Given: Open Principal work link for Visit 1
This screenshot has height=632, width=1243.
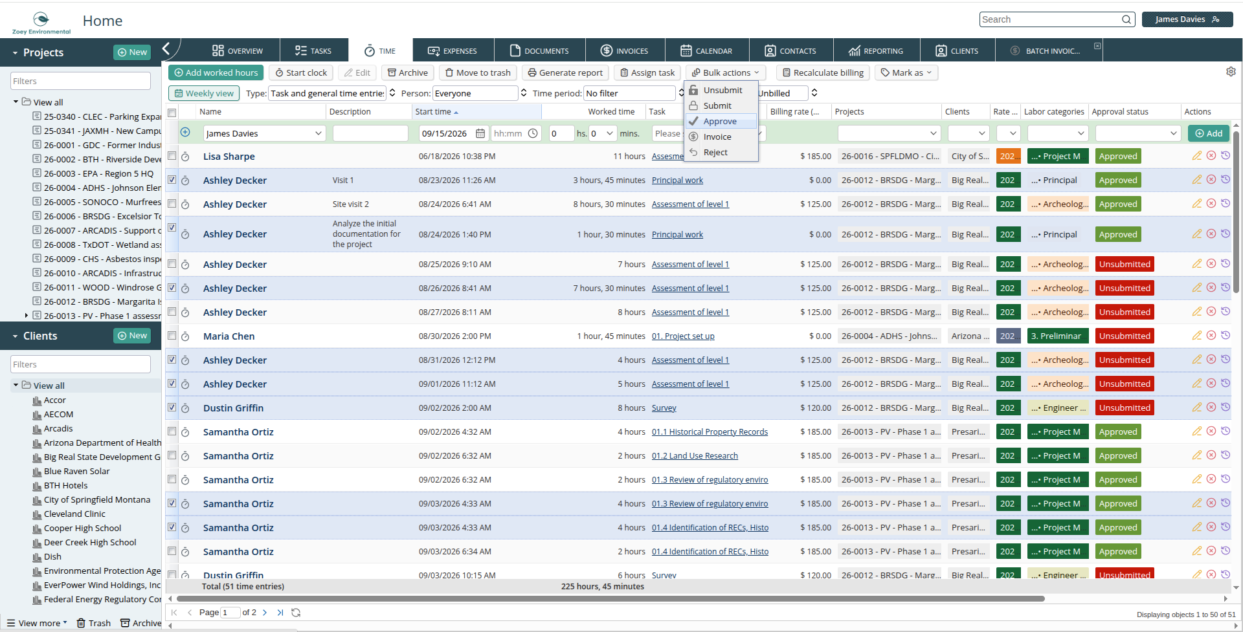Looking at the screenshot, I should click(677, 180).
